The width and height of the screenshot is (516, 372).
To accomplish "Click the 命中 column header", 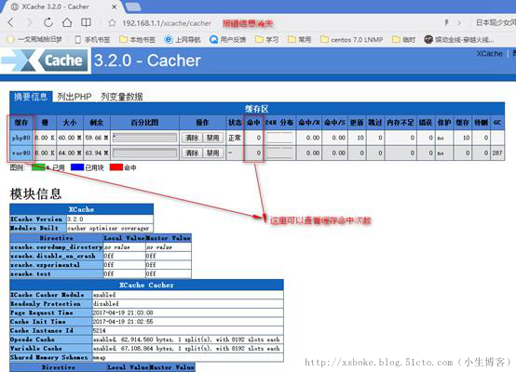I will pyautogui.click(x=253, y=123).
